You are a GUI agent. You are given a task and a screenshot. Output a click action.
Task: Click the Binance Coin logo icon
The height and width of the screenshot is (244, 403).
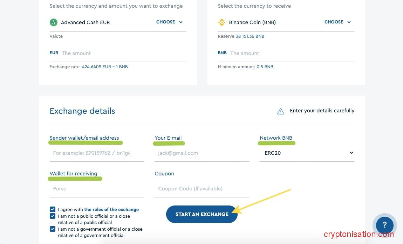221,22
